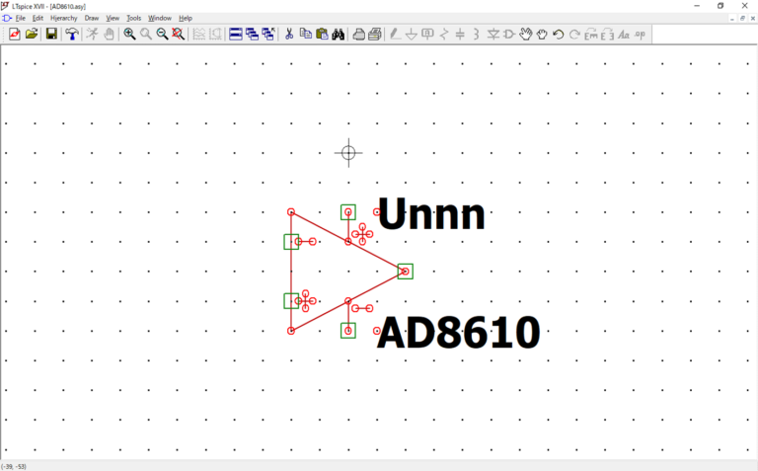Save the symbol with the floppy disk icon
The width and height of the screenshot is (758, 471).
51,34
